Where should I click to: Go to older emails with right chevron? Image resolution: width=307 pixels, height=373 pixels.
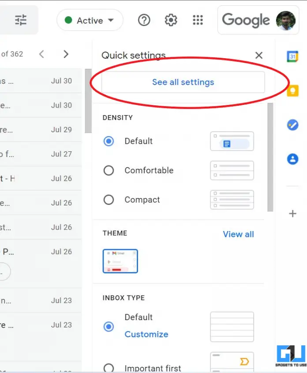tap(66, 54)
